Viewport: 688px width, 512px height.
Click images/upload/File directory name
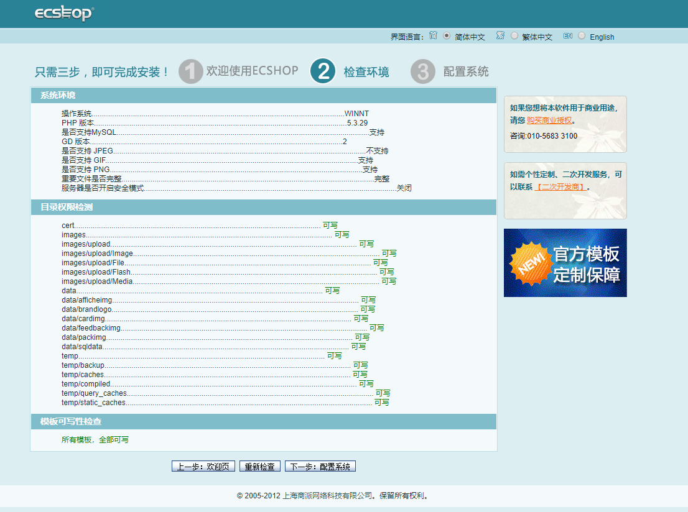[93, 263]
